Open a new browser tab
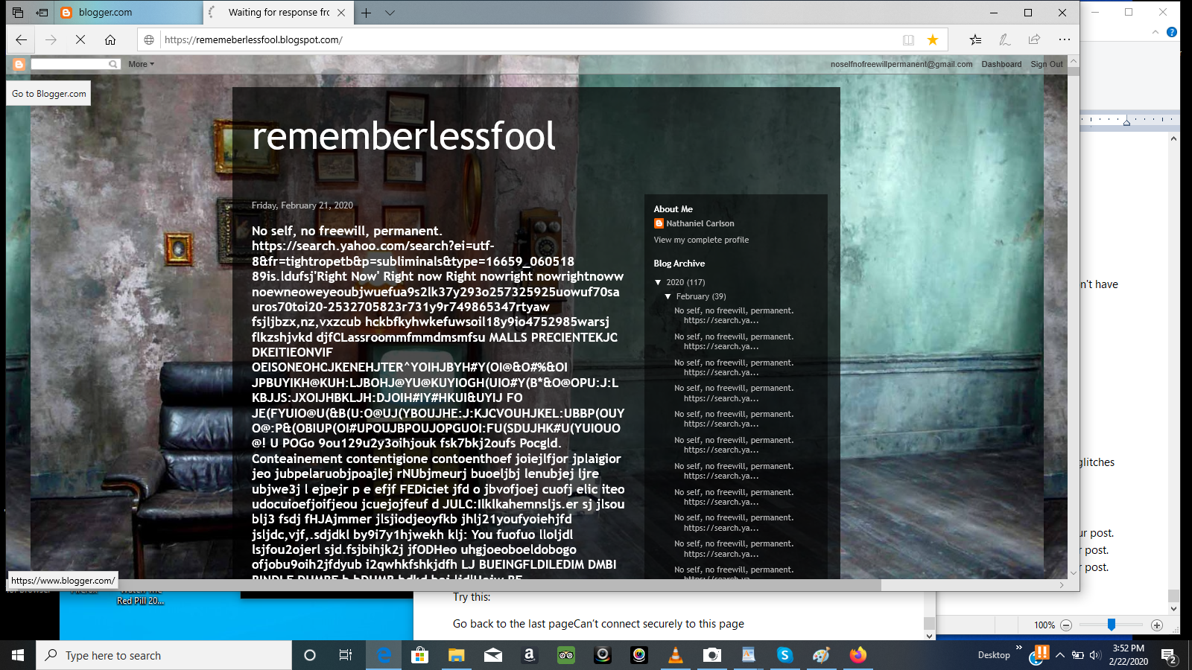The width and height of the screenshot is (1192, 670). coord(366,13)
